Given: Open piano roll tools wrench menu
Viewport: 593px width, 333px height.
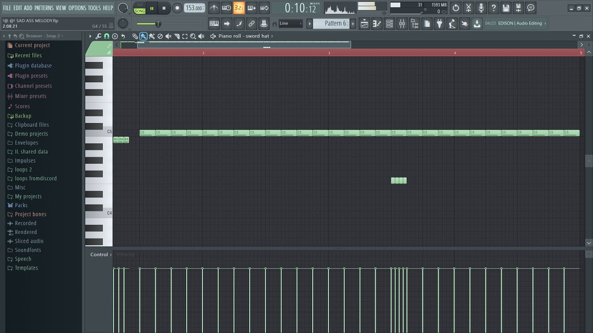Looking at the screenshot, I should (99, 36).
